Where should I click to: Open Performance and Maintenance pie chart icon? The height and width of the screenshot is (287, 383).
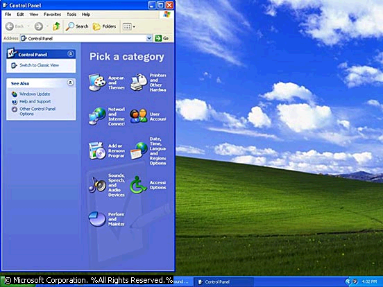[x=97, y=219]
